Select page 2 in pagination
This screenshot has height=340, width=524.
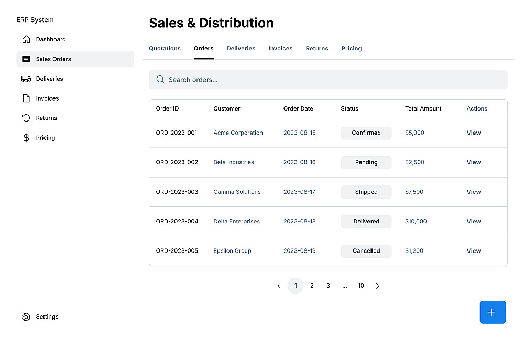coord(312,286)
